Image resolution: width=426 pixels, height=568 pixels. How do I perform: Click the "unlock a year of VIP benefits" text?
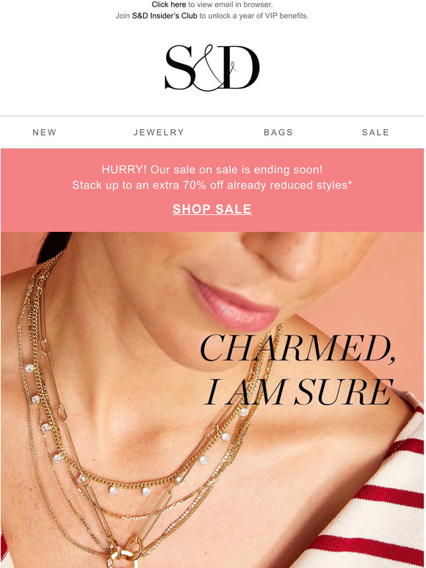click(x=258, y=16)
